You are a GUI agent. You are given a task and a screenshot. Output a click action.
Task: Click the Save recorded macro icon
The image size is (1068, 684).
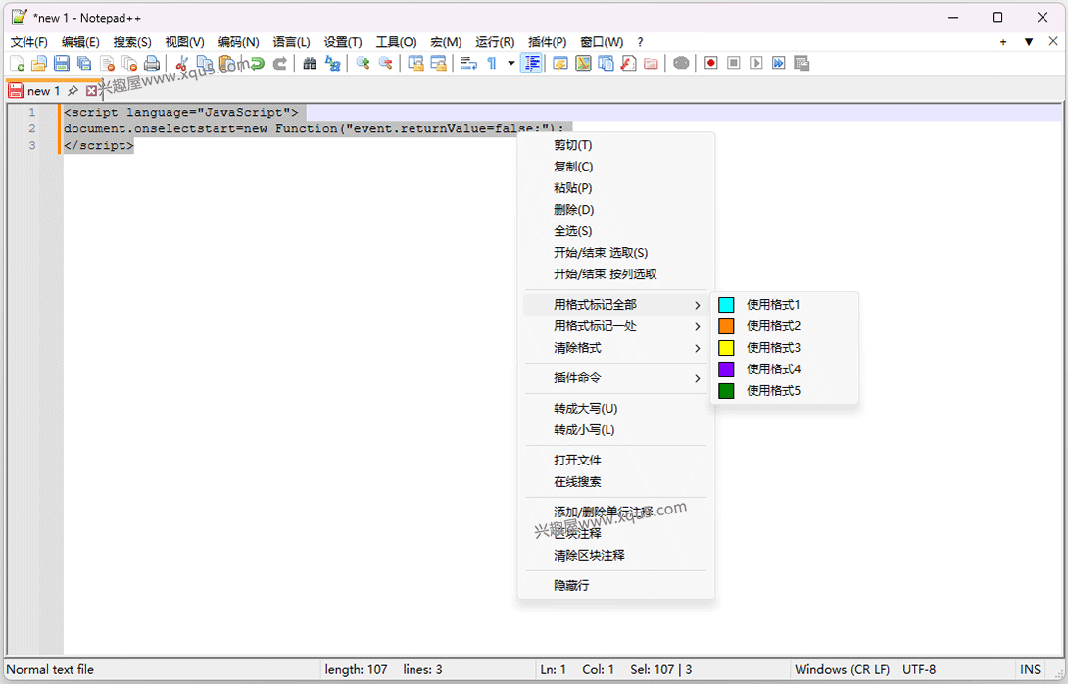point(801,64)
